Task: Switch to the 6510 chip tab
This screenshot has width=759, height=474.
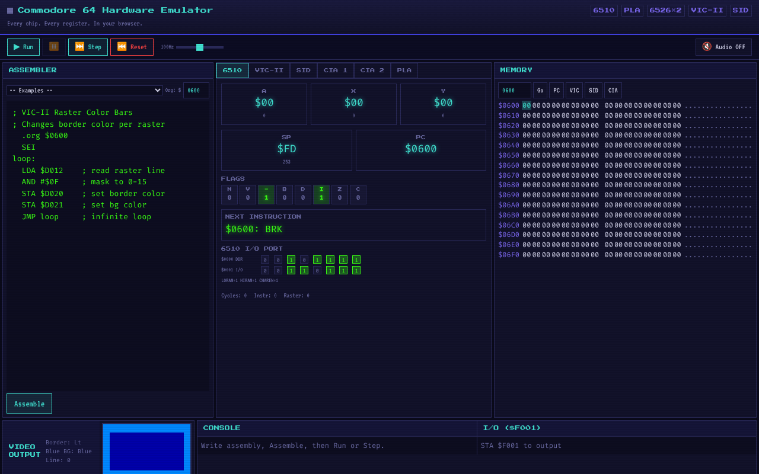Action: pos(232,71)
